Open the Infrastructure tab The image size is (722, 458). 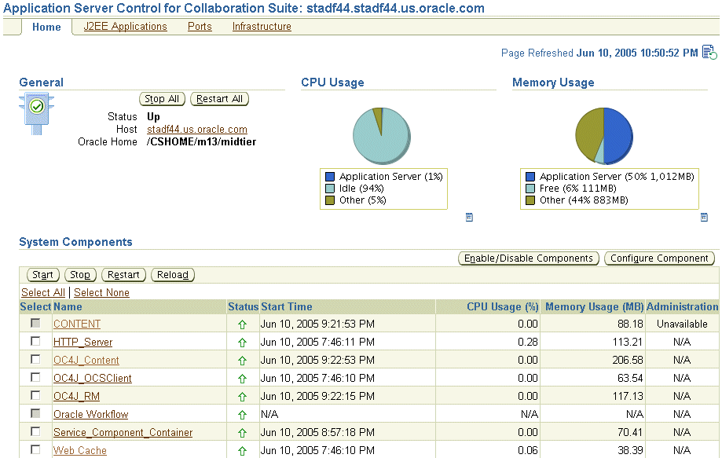pos(262,27)
